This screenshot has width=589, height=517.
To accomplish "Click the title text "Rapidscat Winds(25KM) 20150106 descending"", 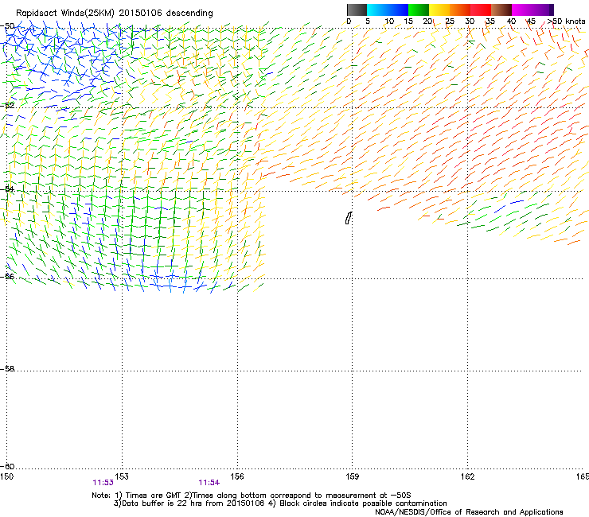I will tap(114, 14).
